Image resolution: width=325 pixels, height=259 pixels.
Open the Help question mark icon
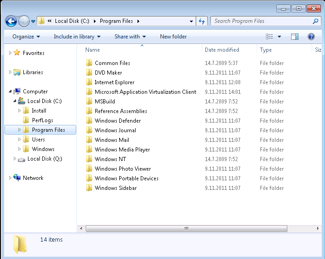click(x=311, y=37)
